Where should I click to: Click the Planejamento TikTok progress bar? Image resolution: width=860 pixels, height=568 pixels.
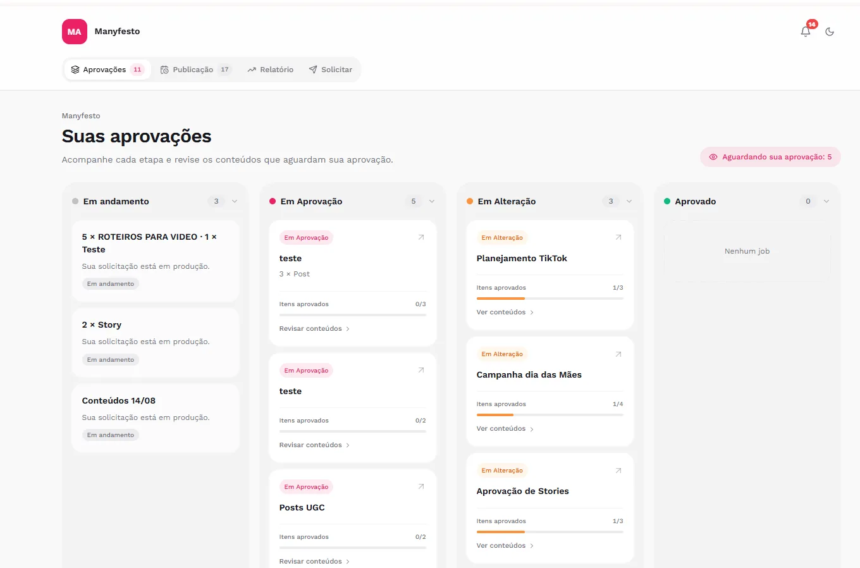click(550, 299)
